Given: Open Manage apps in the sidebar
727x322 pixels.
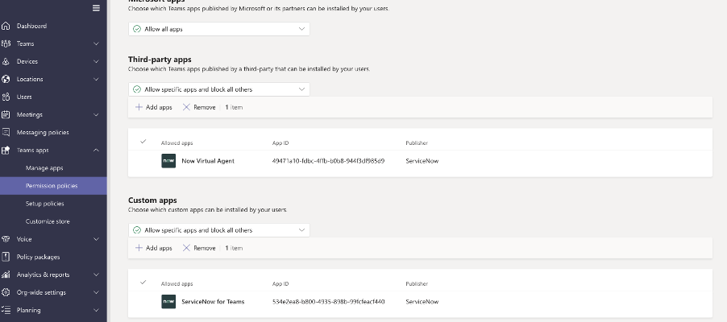Looking at the screenshot, I should tap(44, 168).
